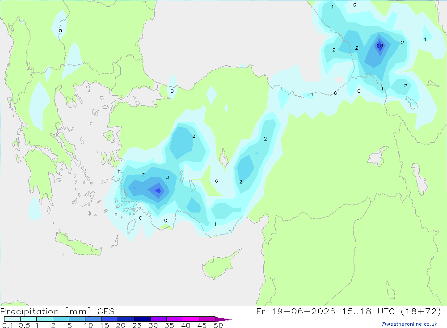Click the '15..18' time range text
This screenshot has height=328, width=447.
357,311
